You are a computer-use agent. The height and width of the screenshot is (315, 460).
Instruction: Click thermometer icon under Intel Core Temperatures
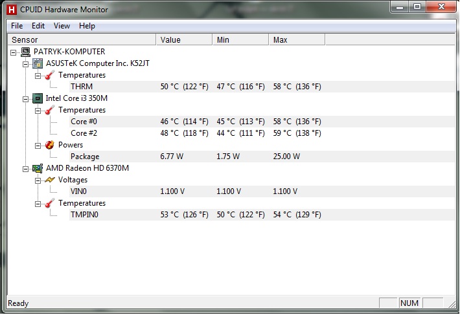pos(50,110)
